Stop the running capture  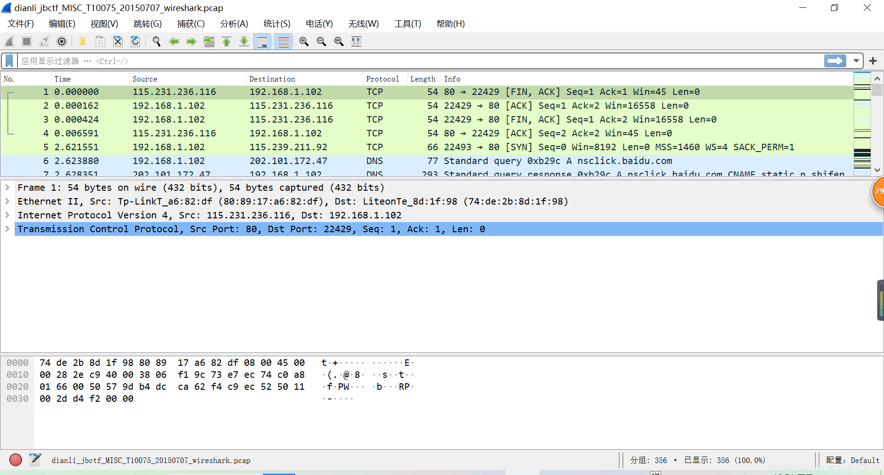[x=27, y=41]
